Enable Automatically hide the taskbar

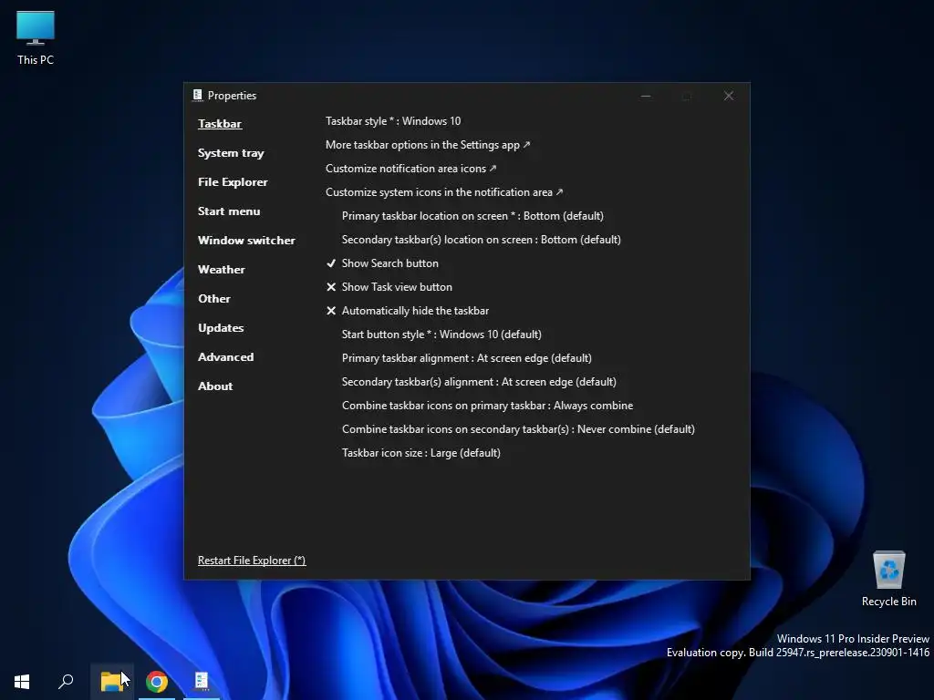[x=408, y=311]
